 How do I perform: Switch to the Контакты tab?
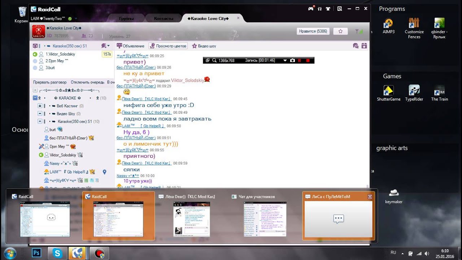[164, 18]
